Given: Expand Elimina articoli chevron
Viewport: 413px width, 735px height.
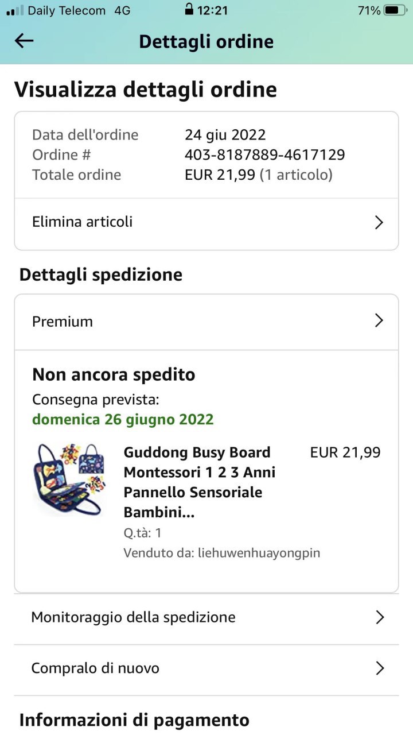Looking at the screenshot, I should (379, 223).
